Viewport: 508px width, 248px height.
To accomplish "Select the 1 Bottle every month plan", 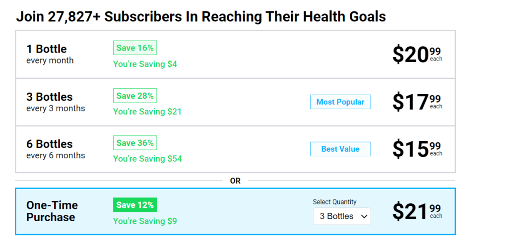I will pos(50,54).
